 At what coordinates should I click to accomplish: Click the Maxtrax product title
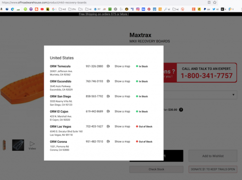pyautogui.click(x=140, y=35)
